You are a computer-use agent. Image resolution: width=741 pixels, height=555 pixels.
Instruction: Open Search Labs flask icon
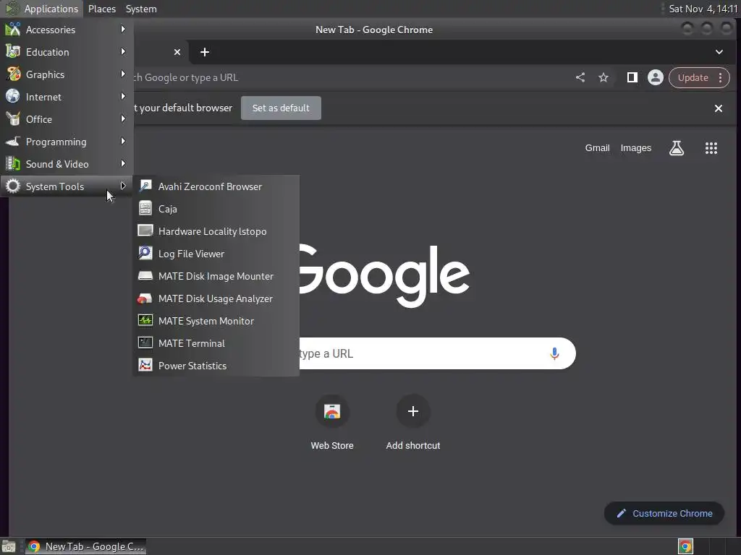tap(677, 148)
